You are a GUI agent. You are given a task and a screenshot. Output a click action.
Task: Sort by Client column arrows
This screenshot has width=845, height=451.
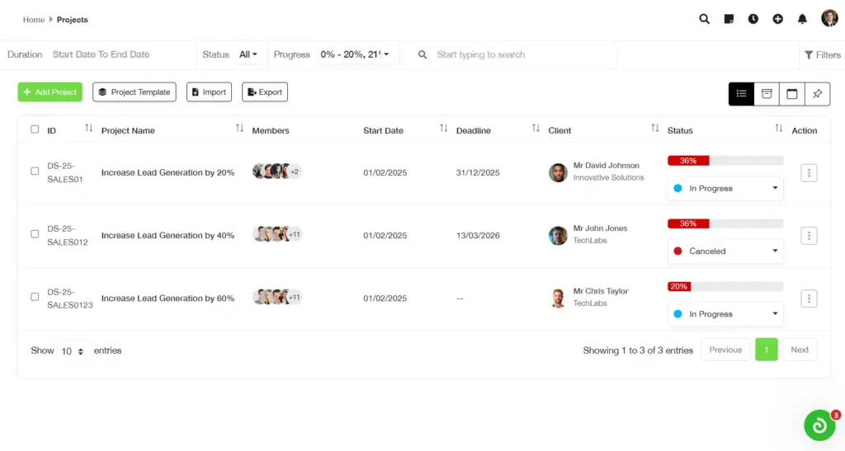(x=654, y=128)
